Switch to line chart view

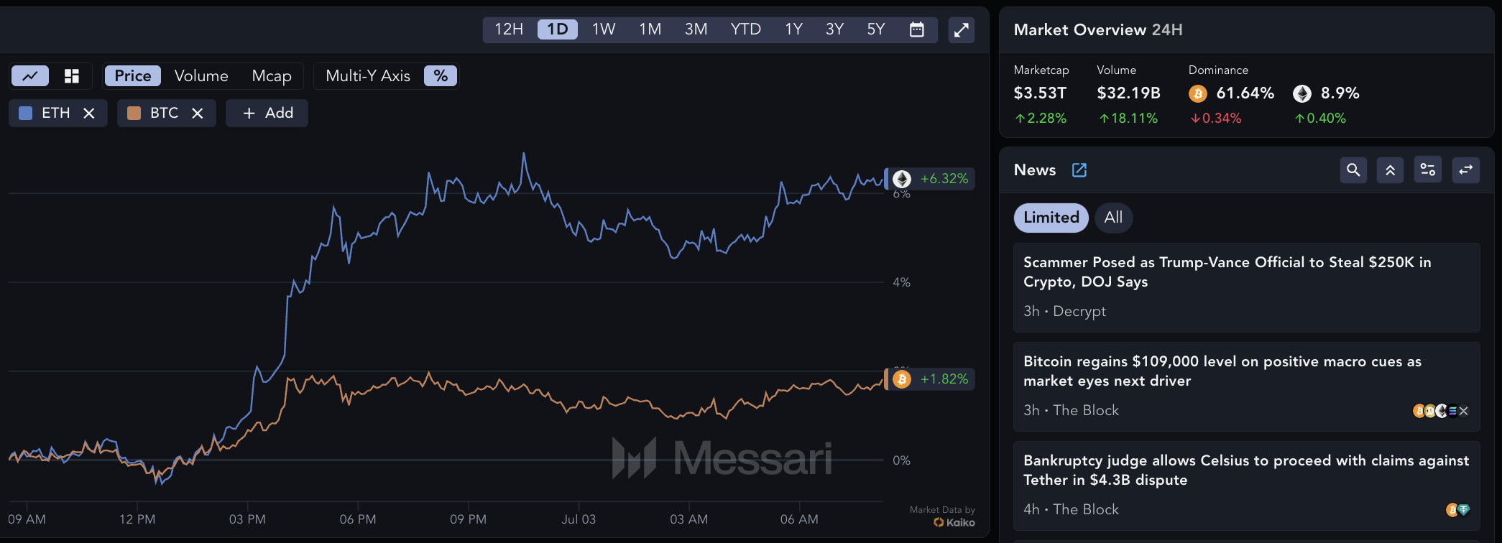point(30,75)
